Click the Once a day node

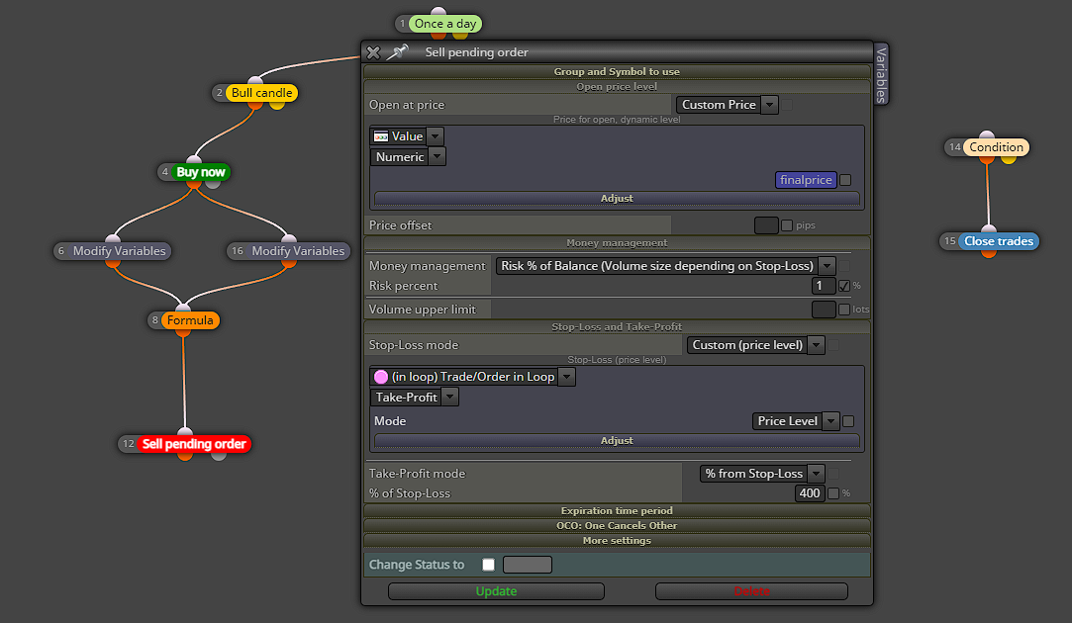pyautogui.click(x=445, y=24)
